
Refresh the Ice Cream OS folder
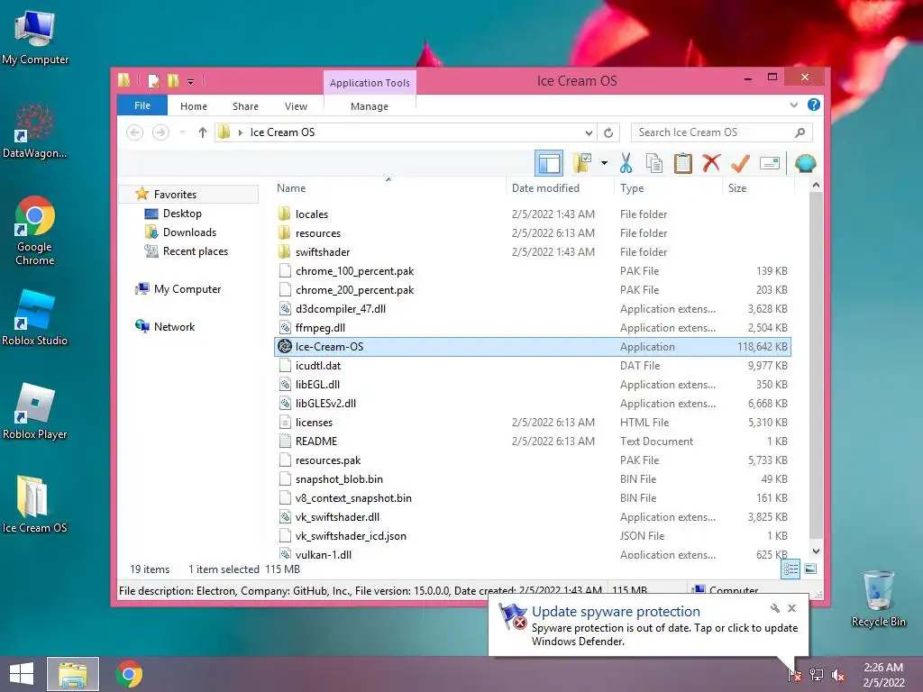pos(608,132)
